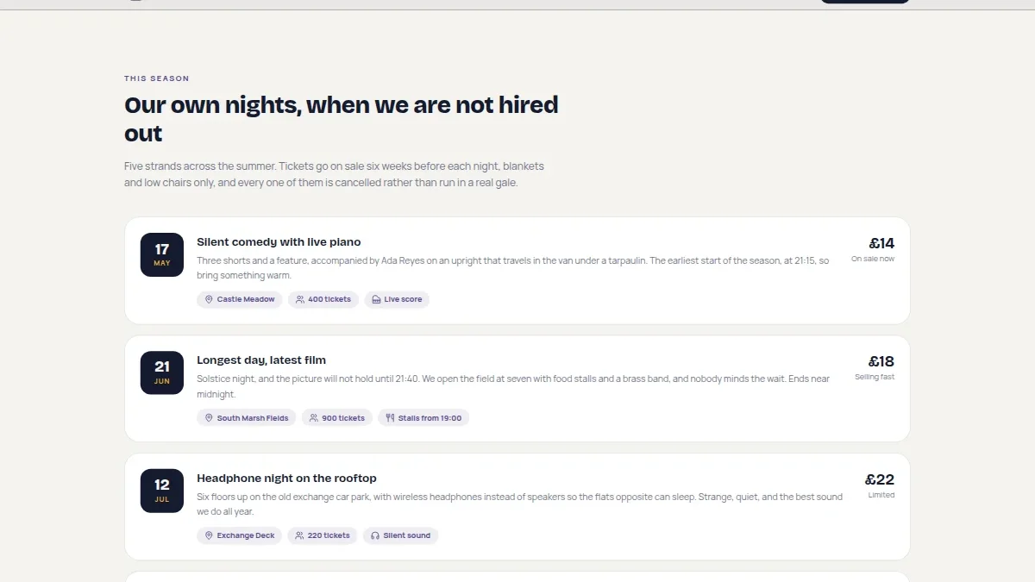Click the map pin icon beside Castle Meadow
Viewport: 1035px width, 582px height.
coord(209,299)
